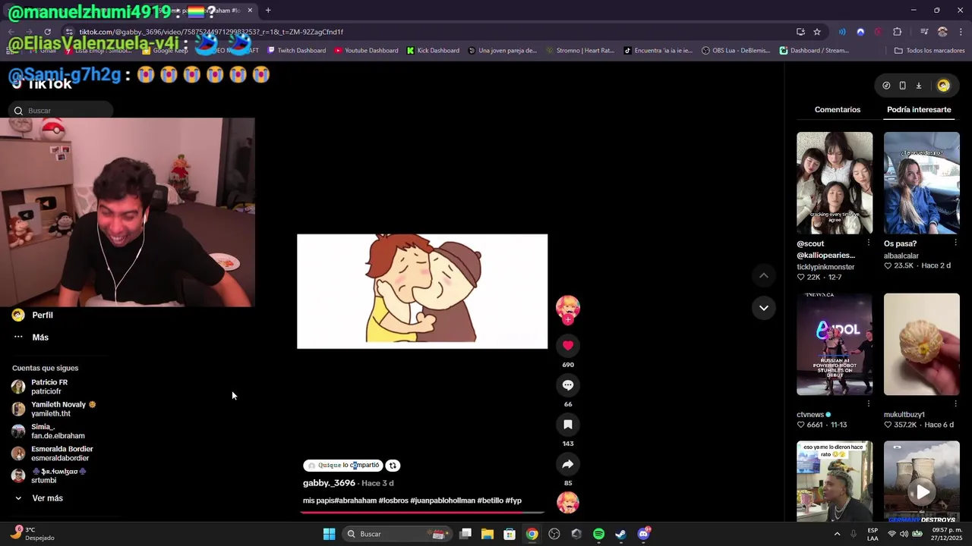This screenshot has height=546, width=972.
Task: Play the video with the play button overlay
Action: [x=922, y=492]
